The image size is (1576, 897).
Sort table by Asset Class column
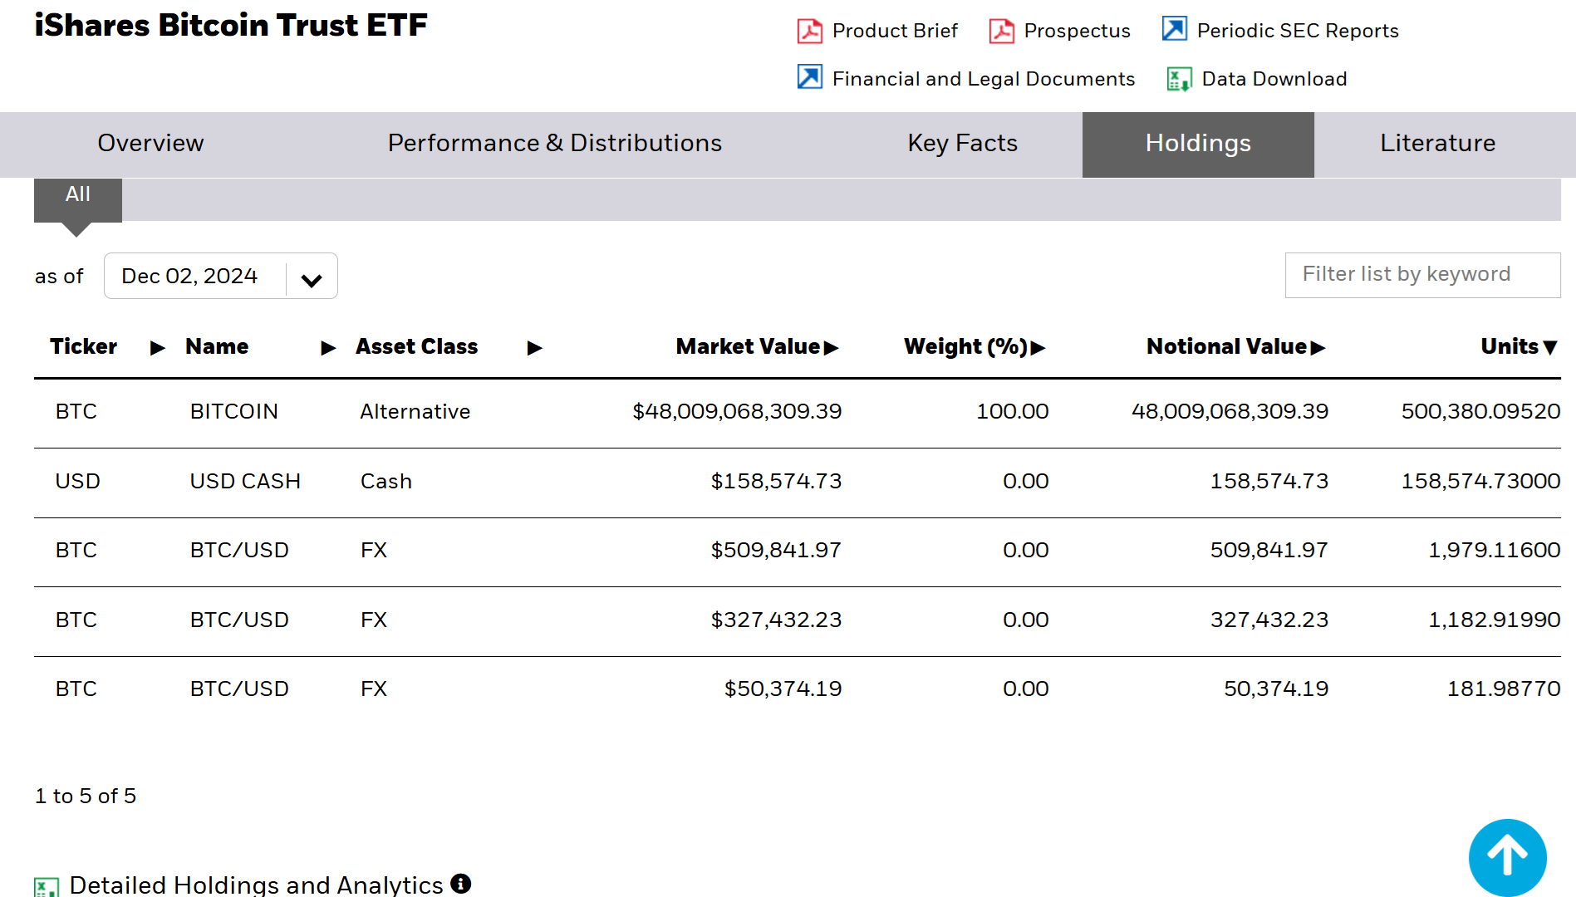(x=449, y=346)
